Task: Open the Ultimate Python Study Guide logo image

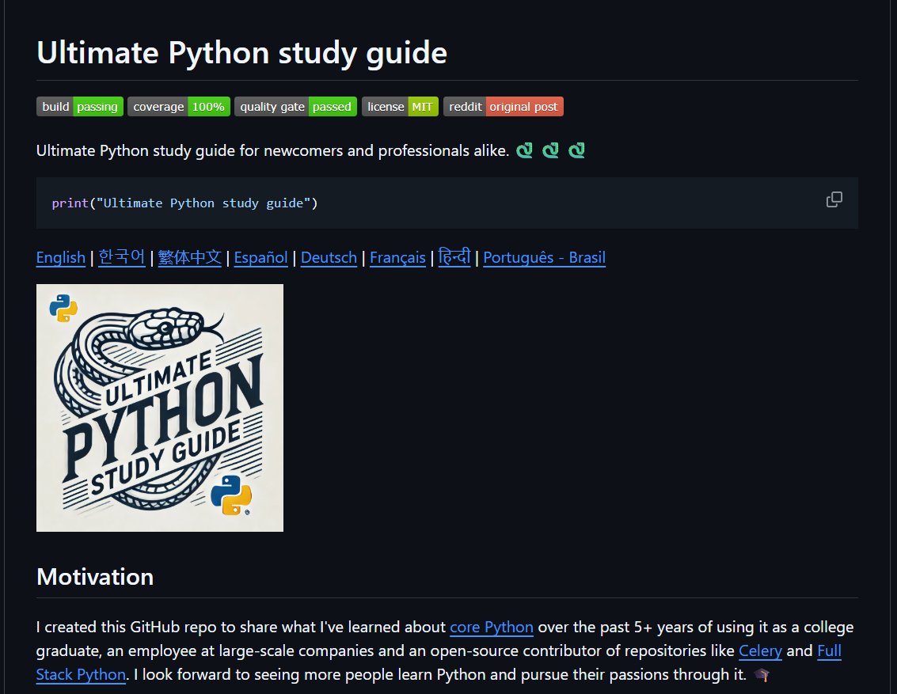Action: (x=160, y=408)
